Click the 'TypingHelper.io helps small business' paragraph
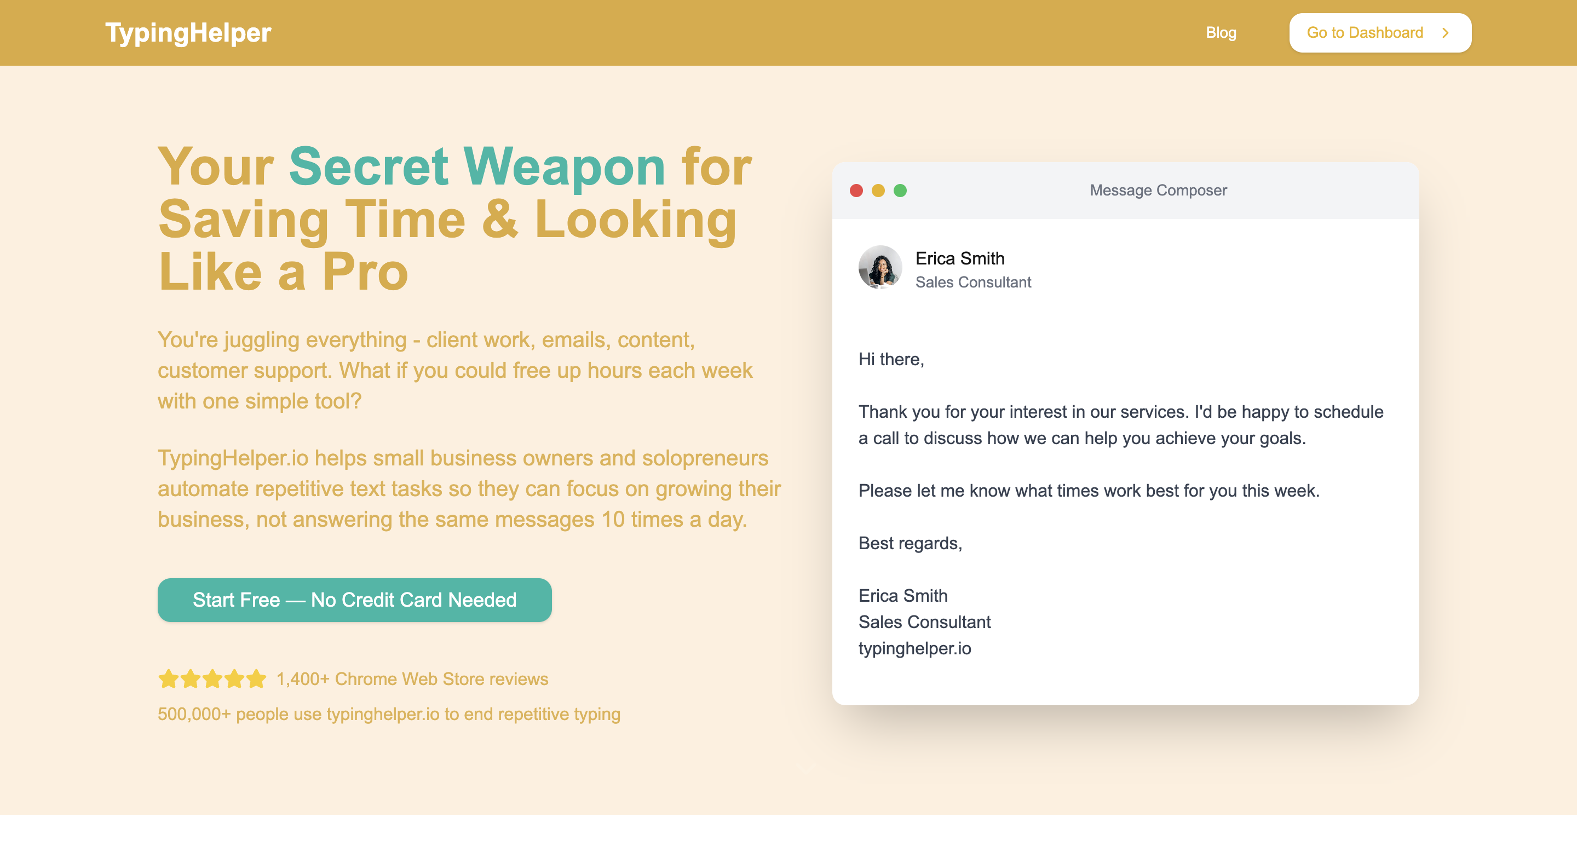This screenshot has height=852, width=1577. 469,489
